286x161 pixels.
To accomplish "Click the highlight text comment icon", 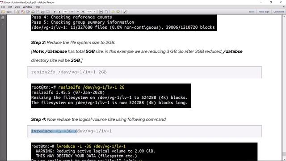I will pos(118,12).
